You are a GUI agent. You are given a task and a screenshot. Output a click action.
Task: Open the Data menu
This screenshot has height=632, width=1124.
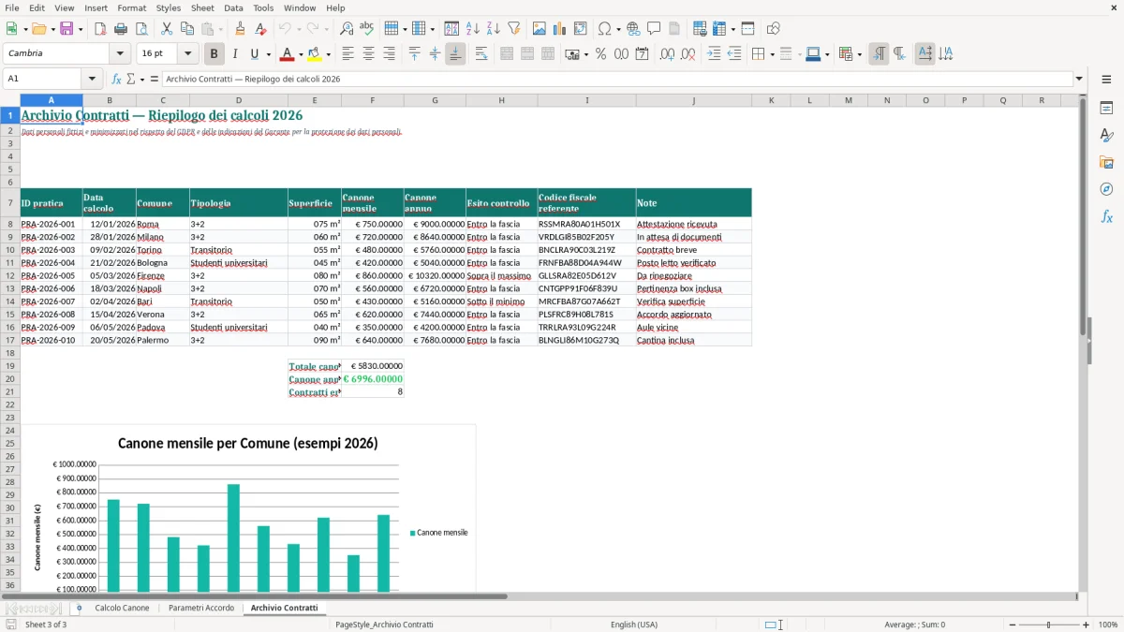tap(233, 7)
